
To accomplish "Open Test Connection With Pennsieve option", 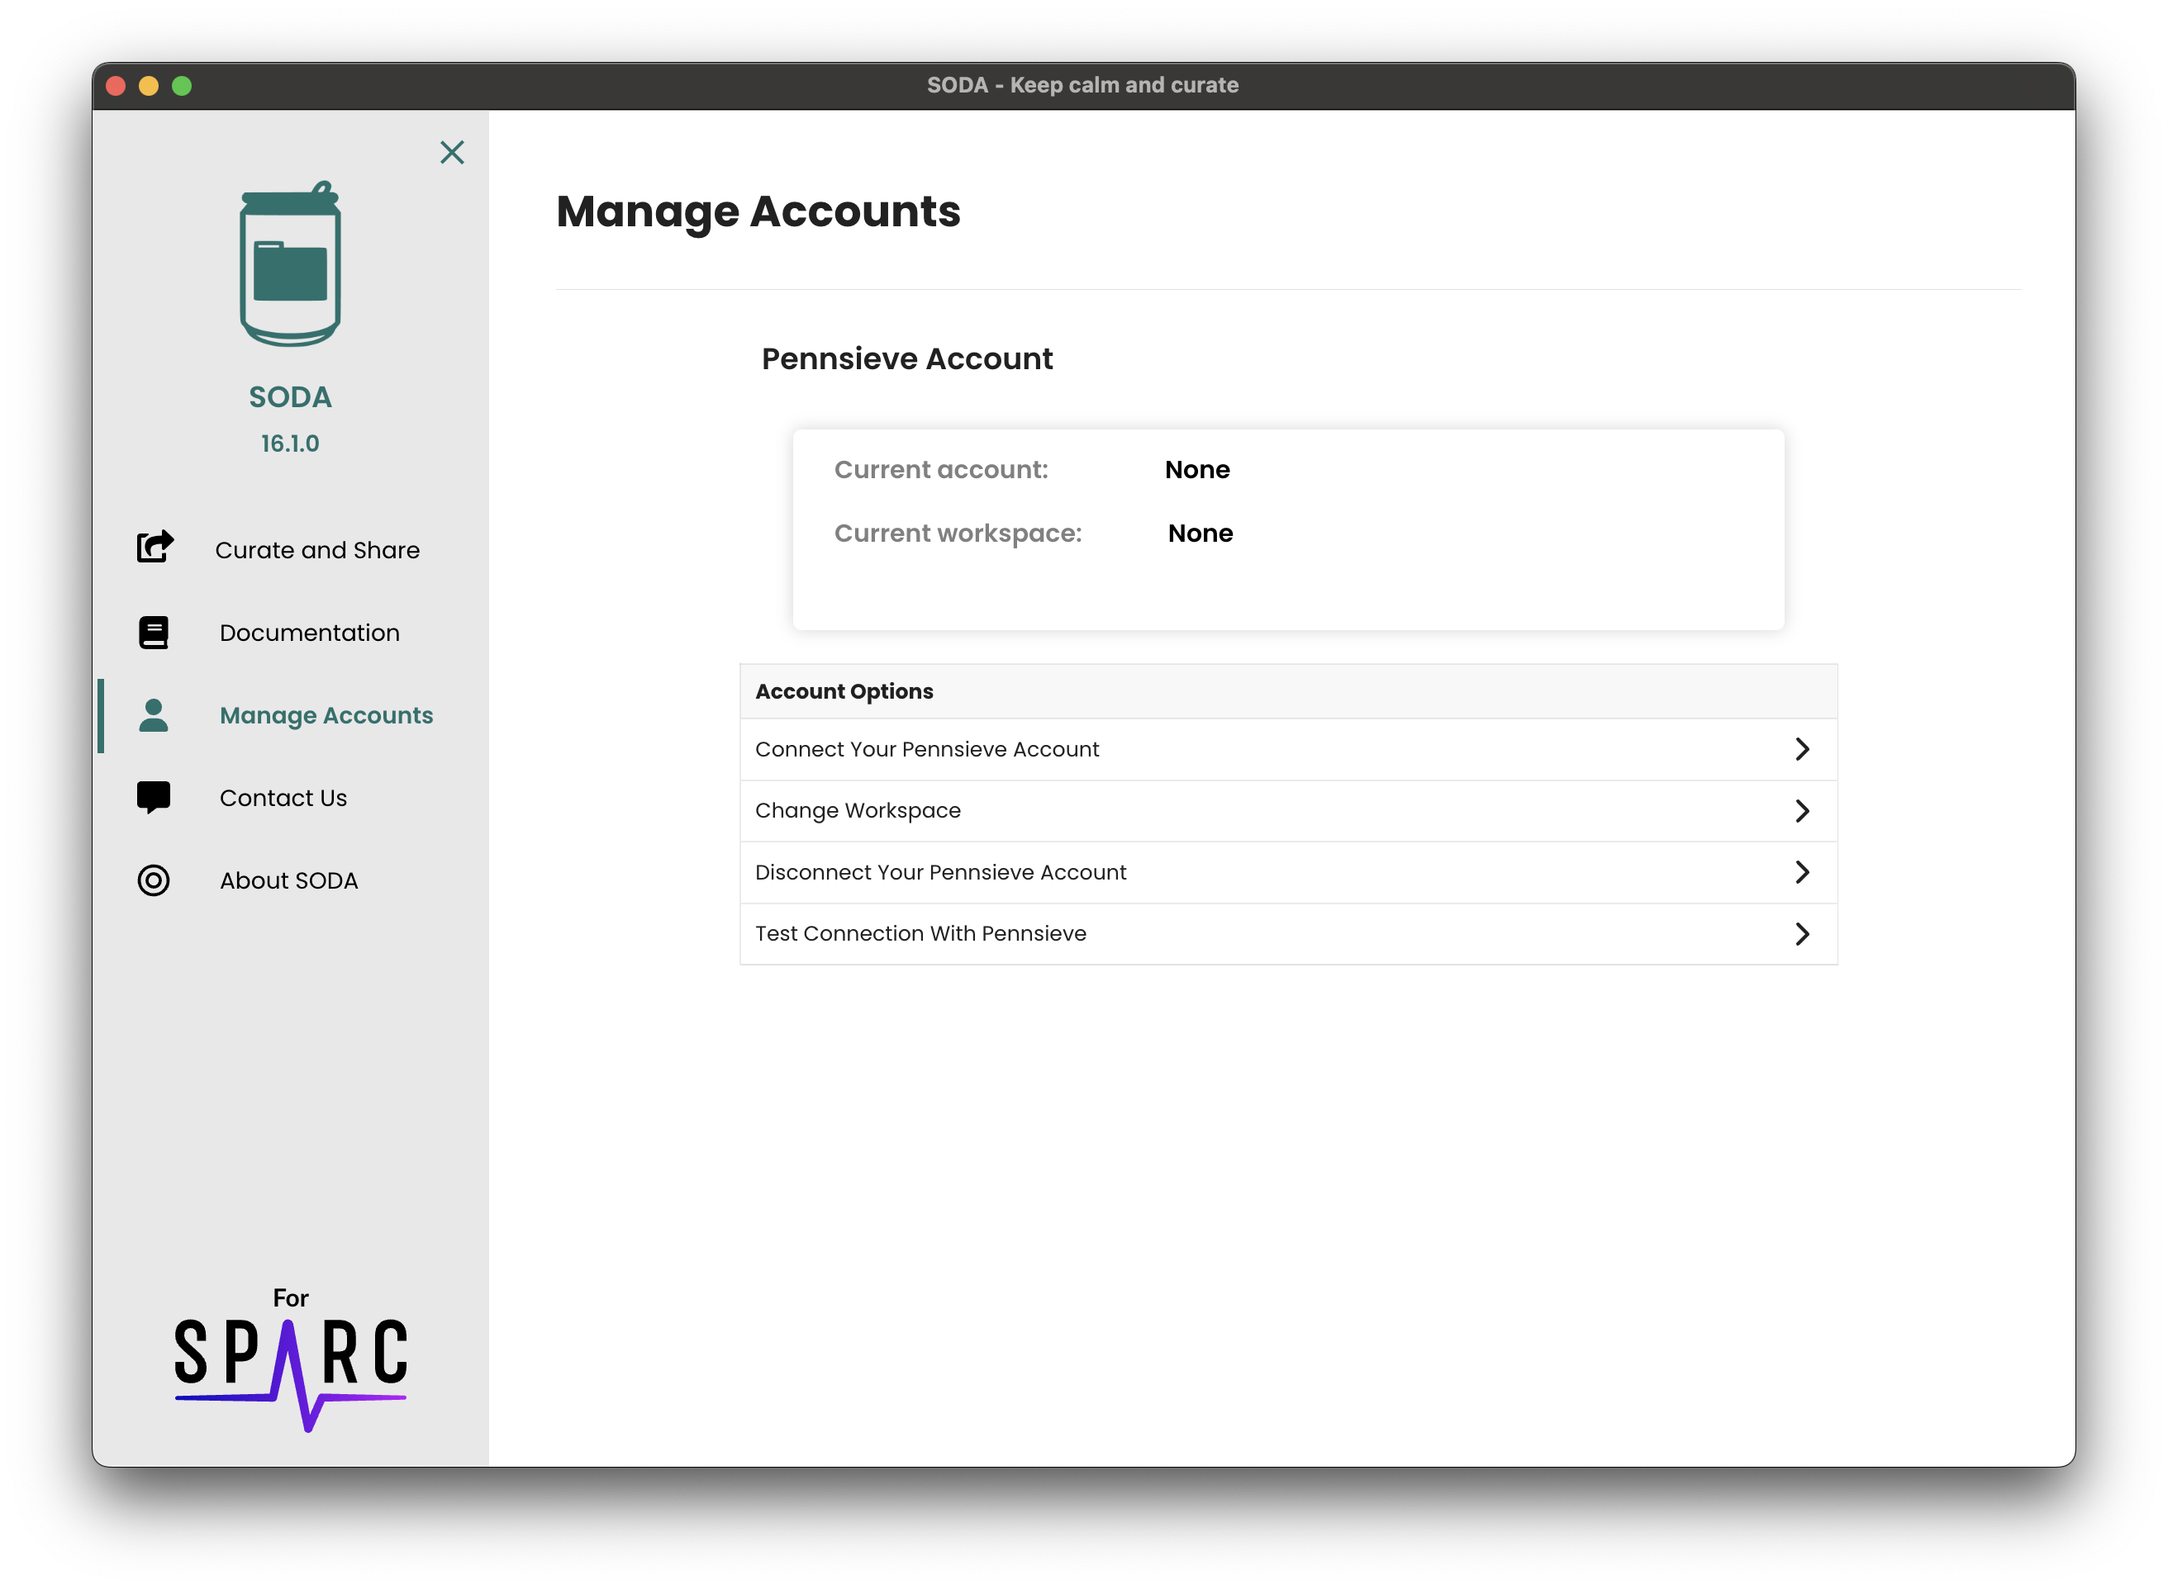I will click(x=1290, y=935).
